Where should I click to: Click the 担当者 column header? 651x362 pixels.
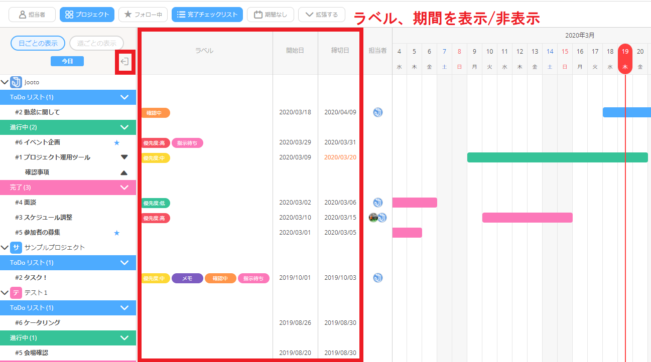[377, 51]
